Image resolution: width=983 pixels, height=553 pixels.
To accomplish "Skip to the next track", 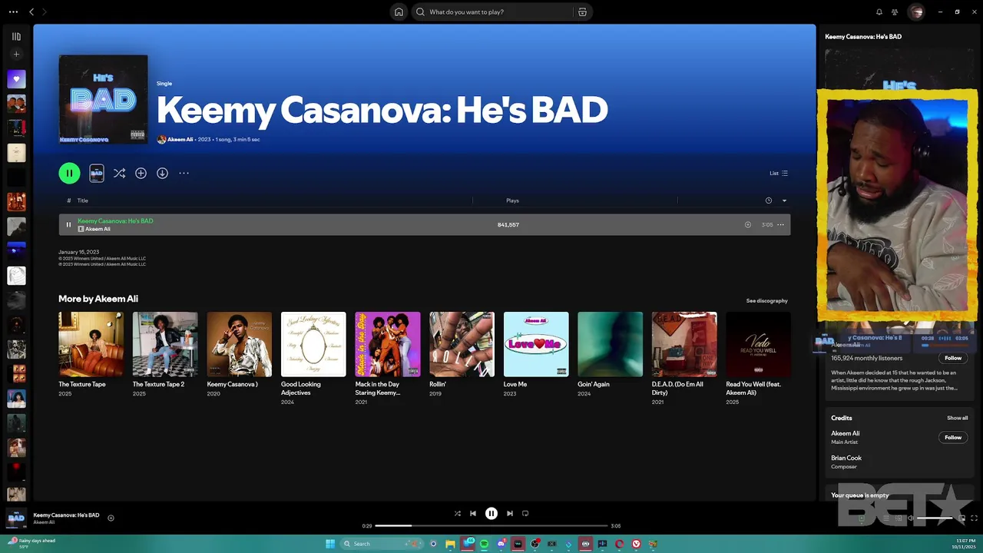I will (x=510, y=514).
